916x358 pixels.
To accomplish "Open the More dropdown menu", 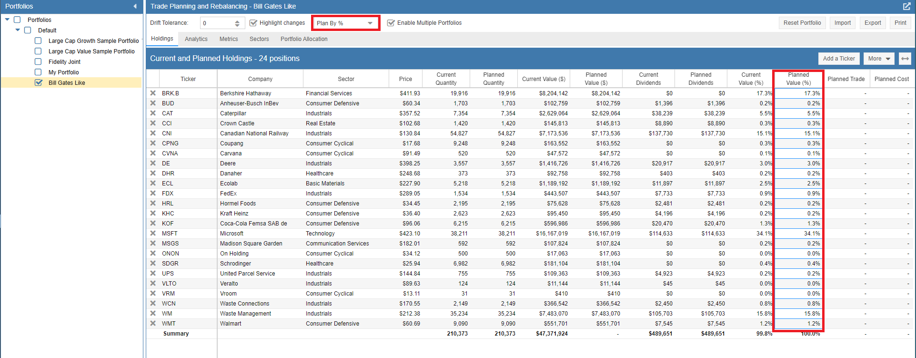I will (879, 59).
